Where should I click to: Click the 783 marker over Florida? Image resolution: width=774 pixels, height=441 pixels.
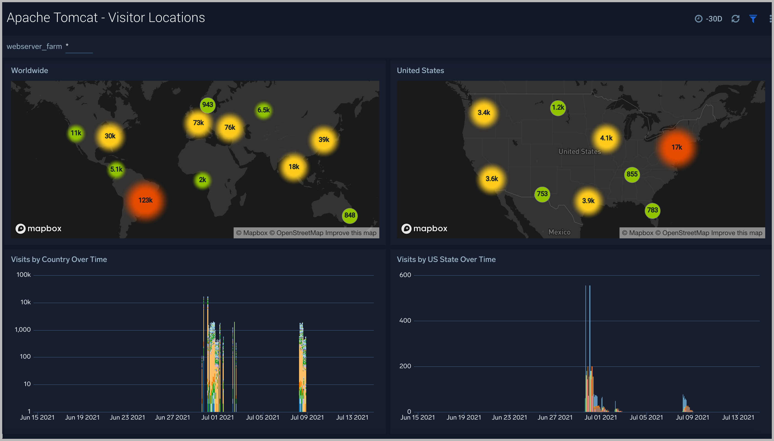pyautogui.click(x=652, y=210)
